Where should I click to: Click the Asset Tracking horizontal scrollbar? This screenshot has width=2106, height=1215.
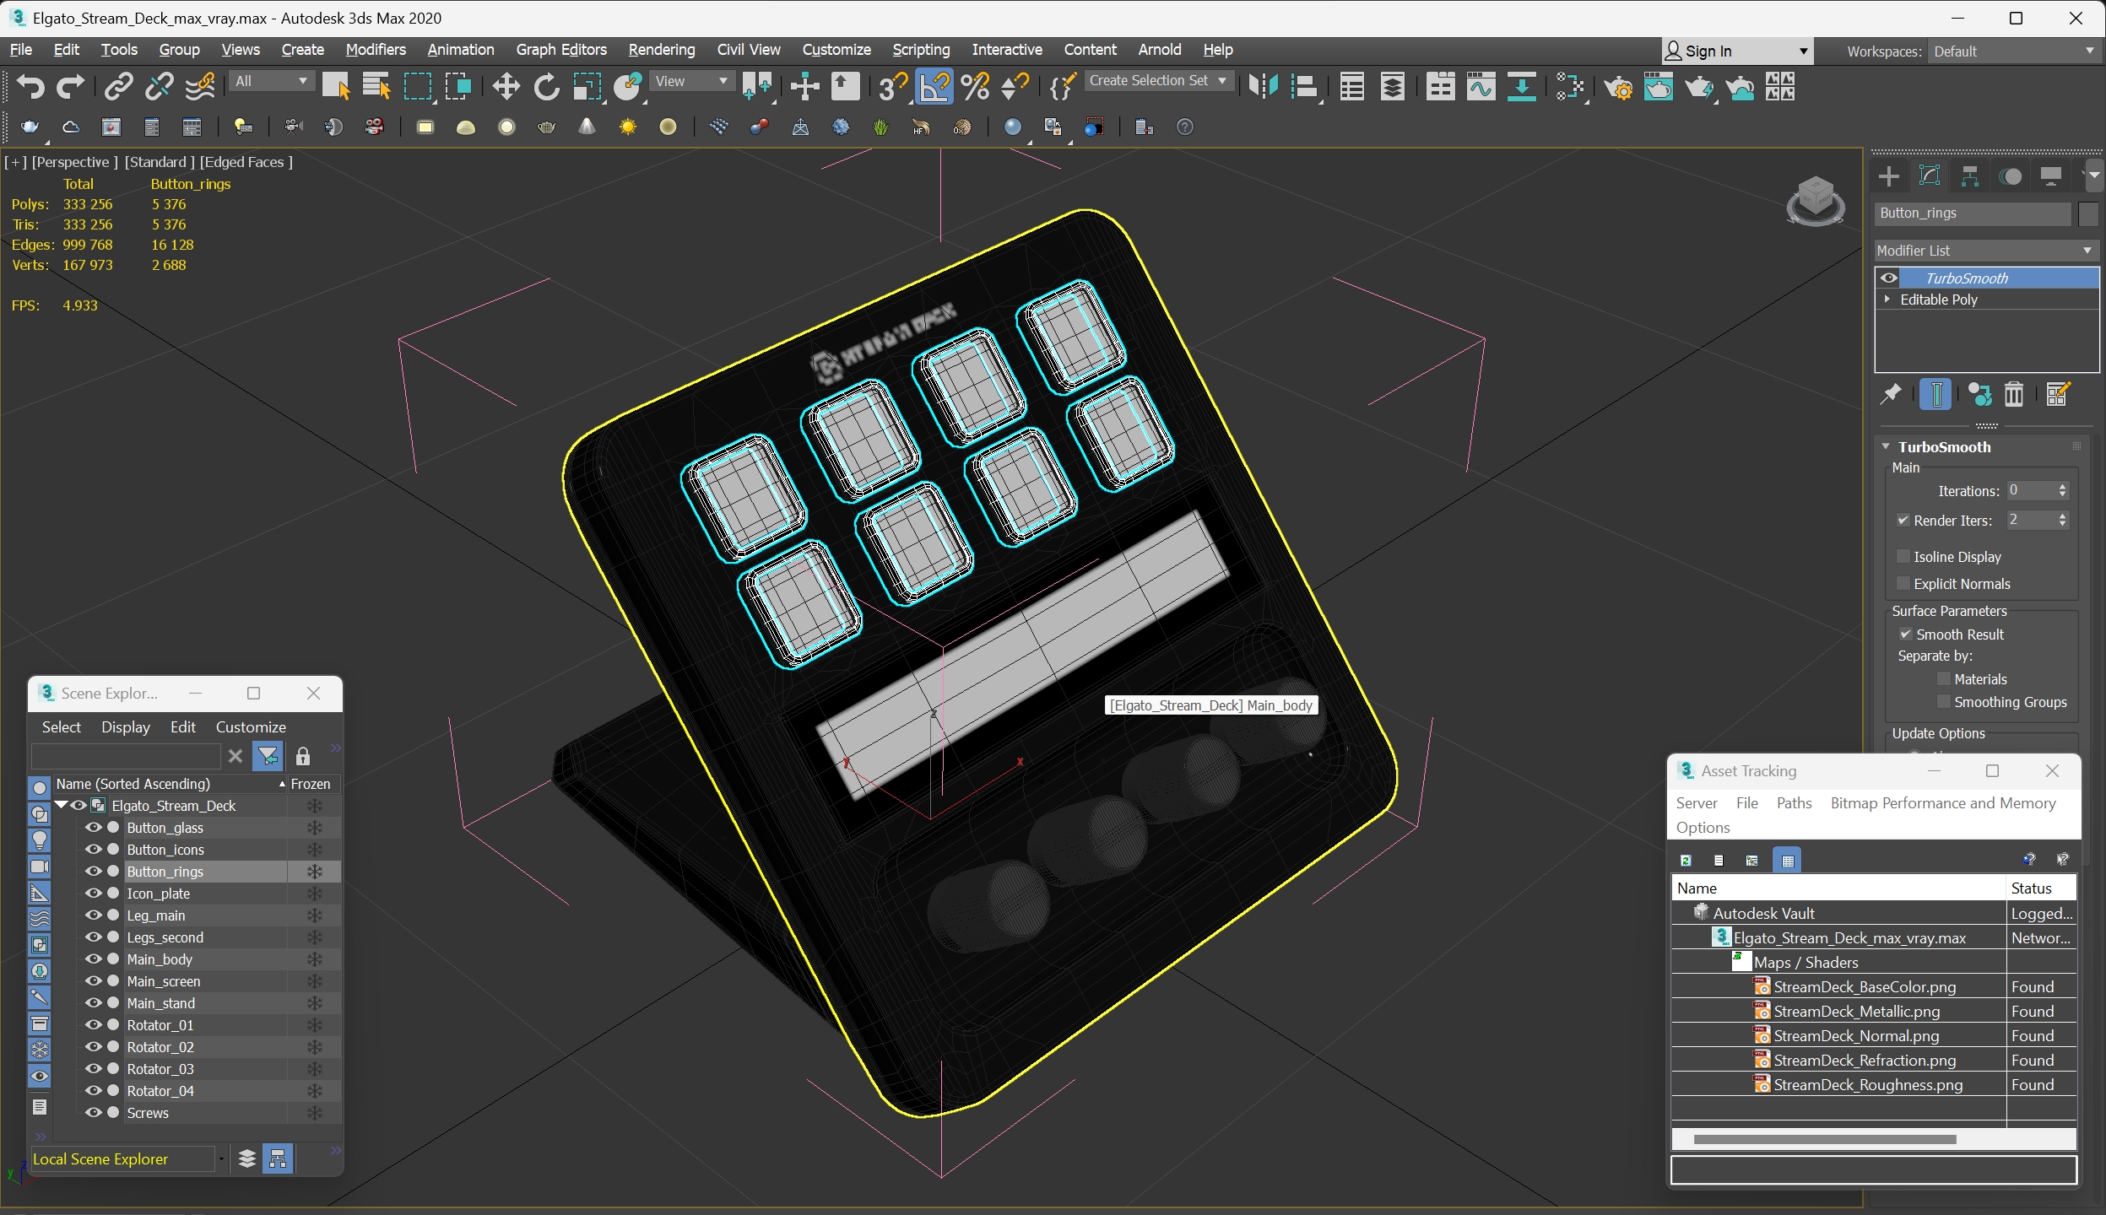(1824, 1139)
